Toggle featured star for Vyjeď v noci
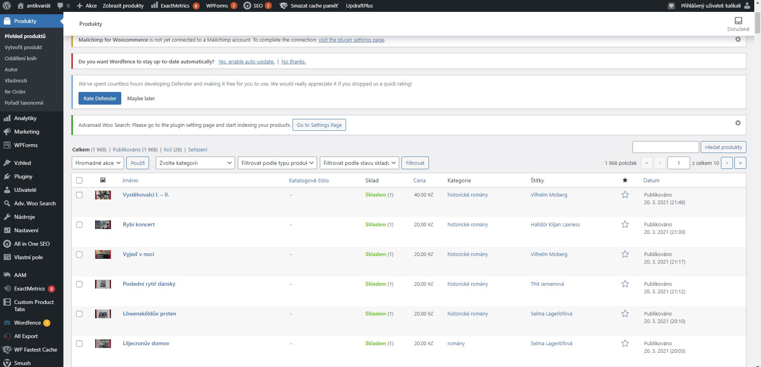 tap(625, 254)
